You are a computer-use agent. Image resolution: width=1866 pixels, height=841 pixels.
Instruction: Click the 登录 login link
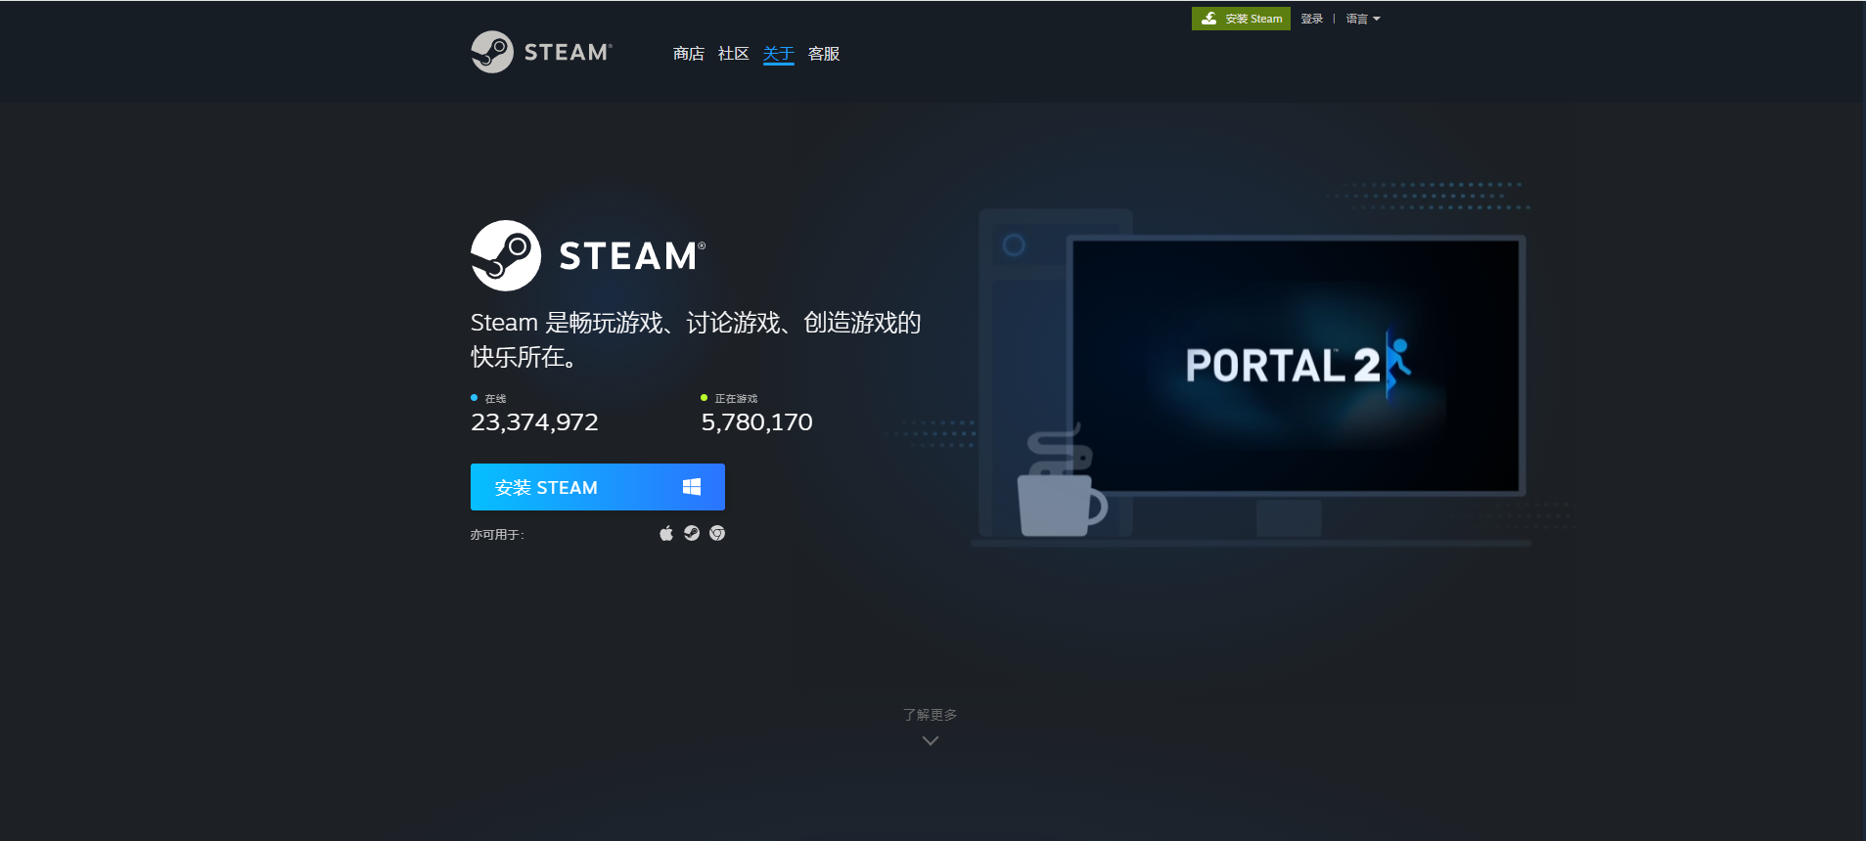click(x=1311, y=19)
